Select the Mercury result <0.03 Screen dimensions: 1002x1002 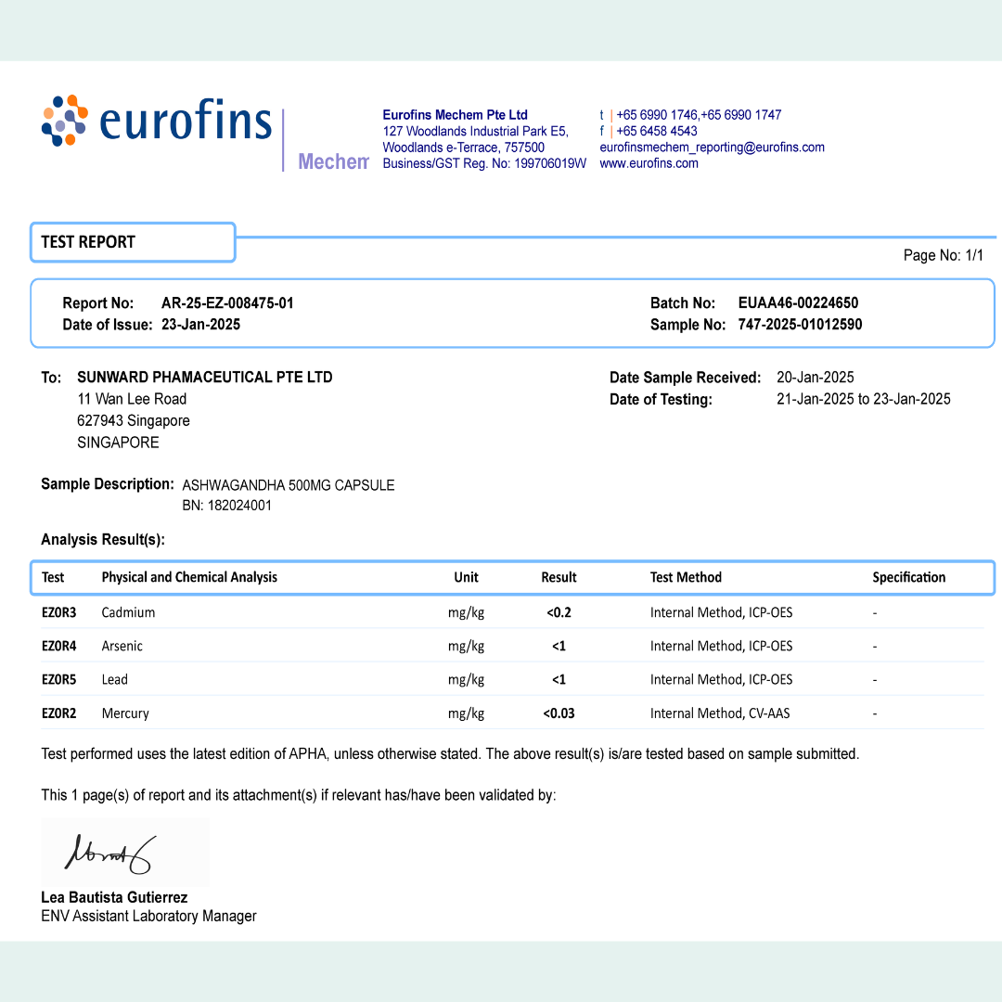pyautogui.click(x=559, y=713)
